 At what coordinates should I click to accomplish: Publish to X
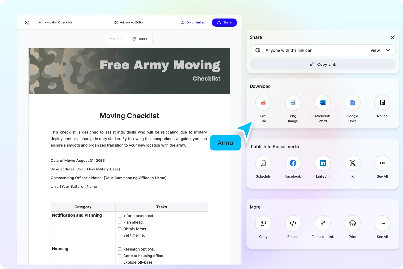click(352, 163)
